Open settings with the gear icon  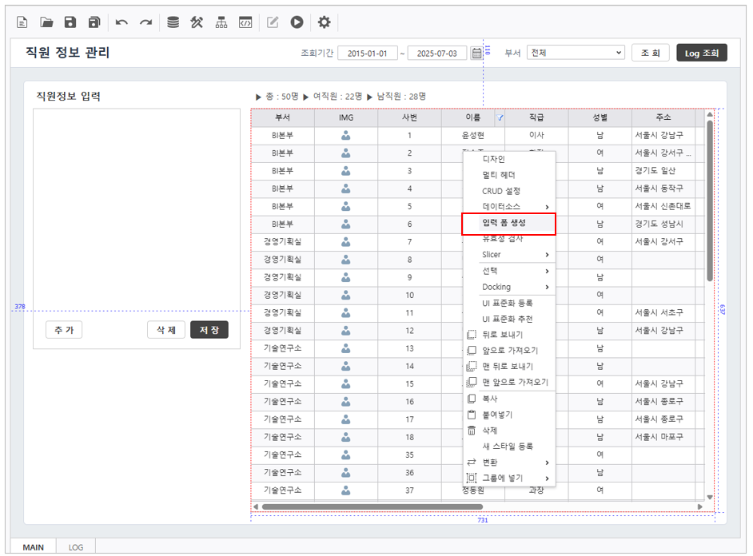coord(324,22)
